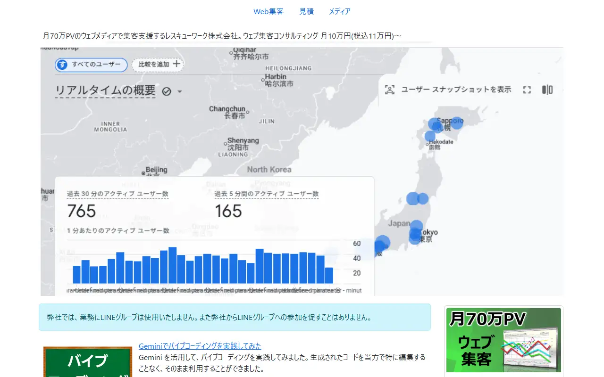Expand the dropdown arrow next to リアルタイムの概要
Screen dimensions: 604x377
[x=179, y=92]
